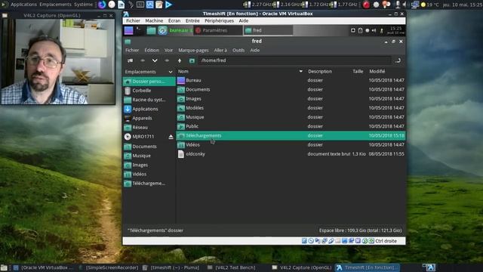The width and height of the screenshot is (483, 272).
Task: Switch to SimpleScreenRecorder in host taskbar
Action: click(109, 267)
